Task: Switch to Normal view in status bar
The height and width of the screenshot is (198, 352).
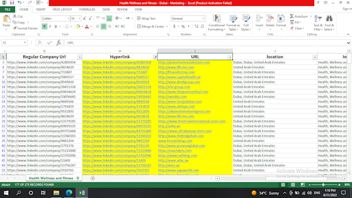Action: tap(283, 185)
